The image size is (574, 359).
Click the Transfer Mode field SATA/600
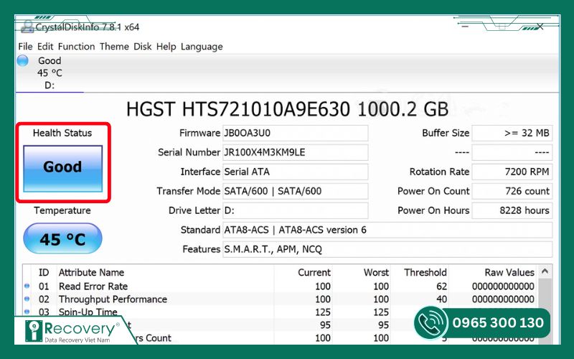295,191
